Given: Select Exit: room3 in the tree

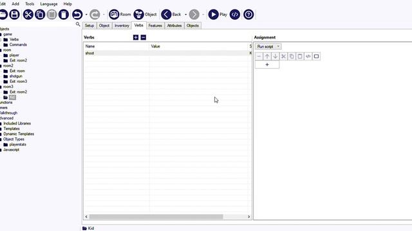Looking at the screenshot, I should pos(19,81).
